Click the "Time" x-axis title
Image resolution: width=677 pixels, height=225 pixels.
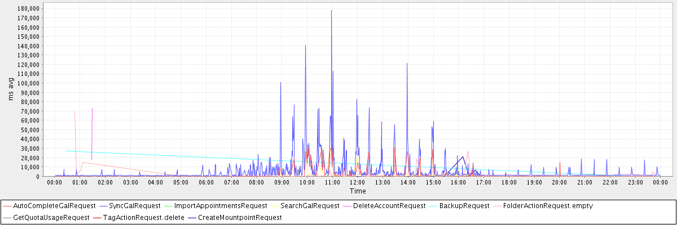pos(357,191)
